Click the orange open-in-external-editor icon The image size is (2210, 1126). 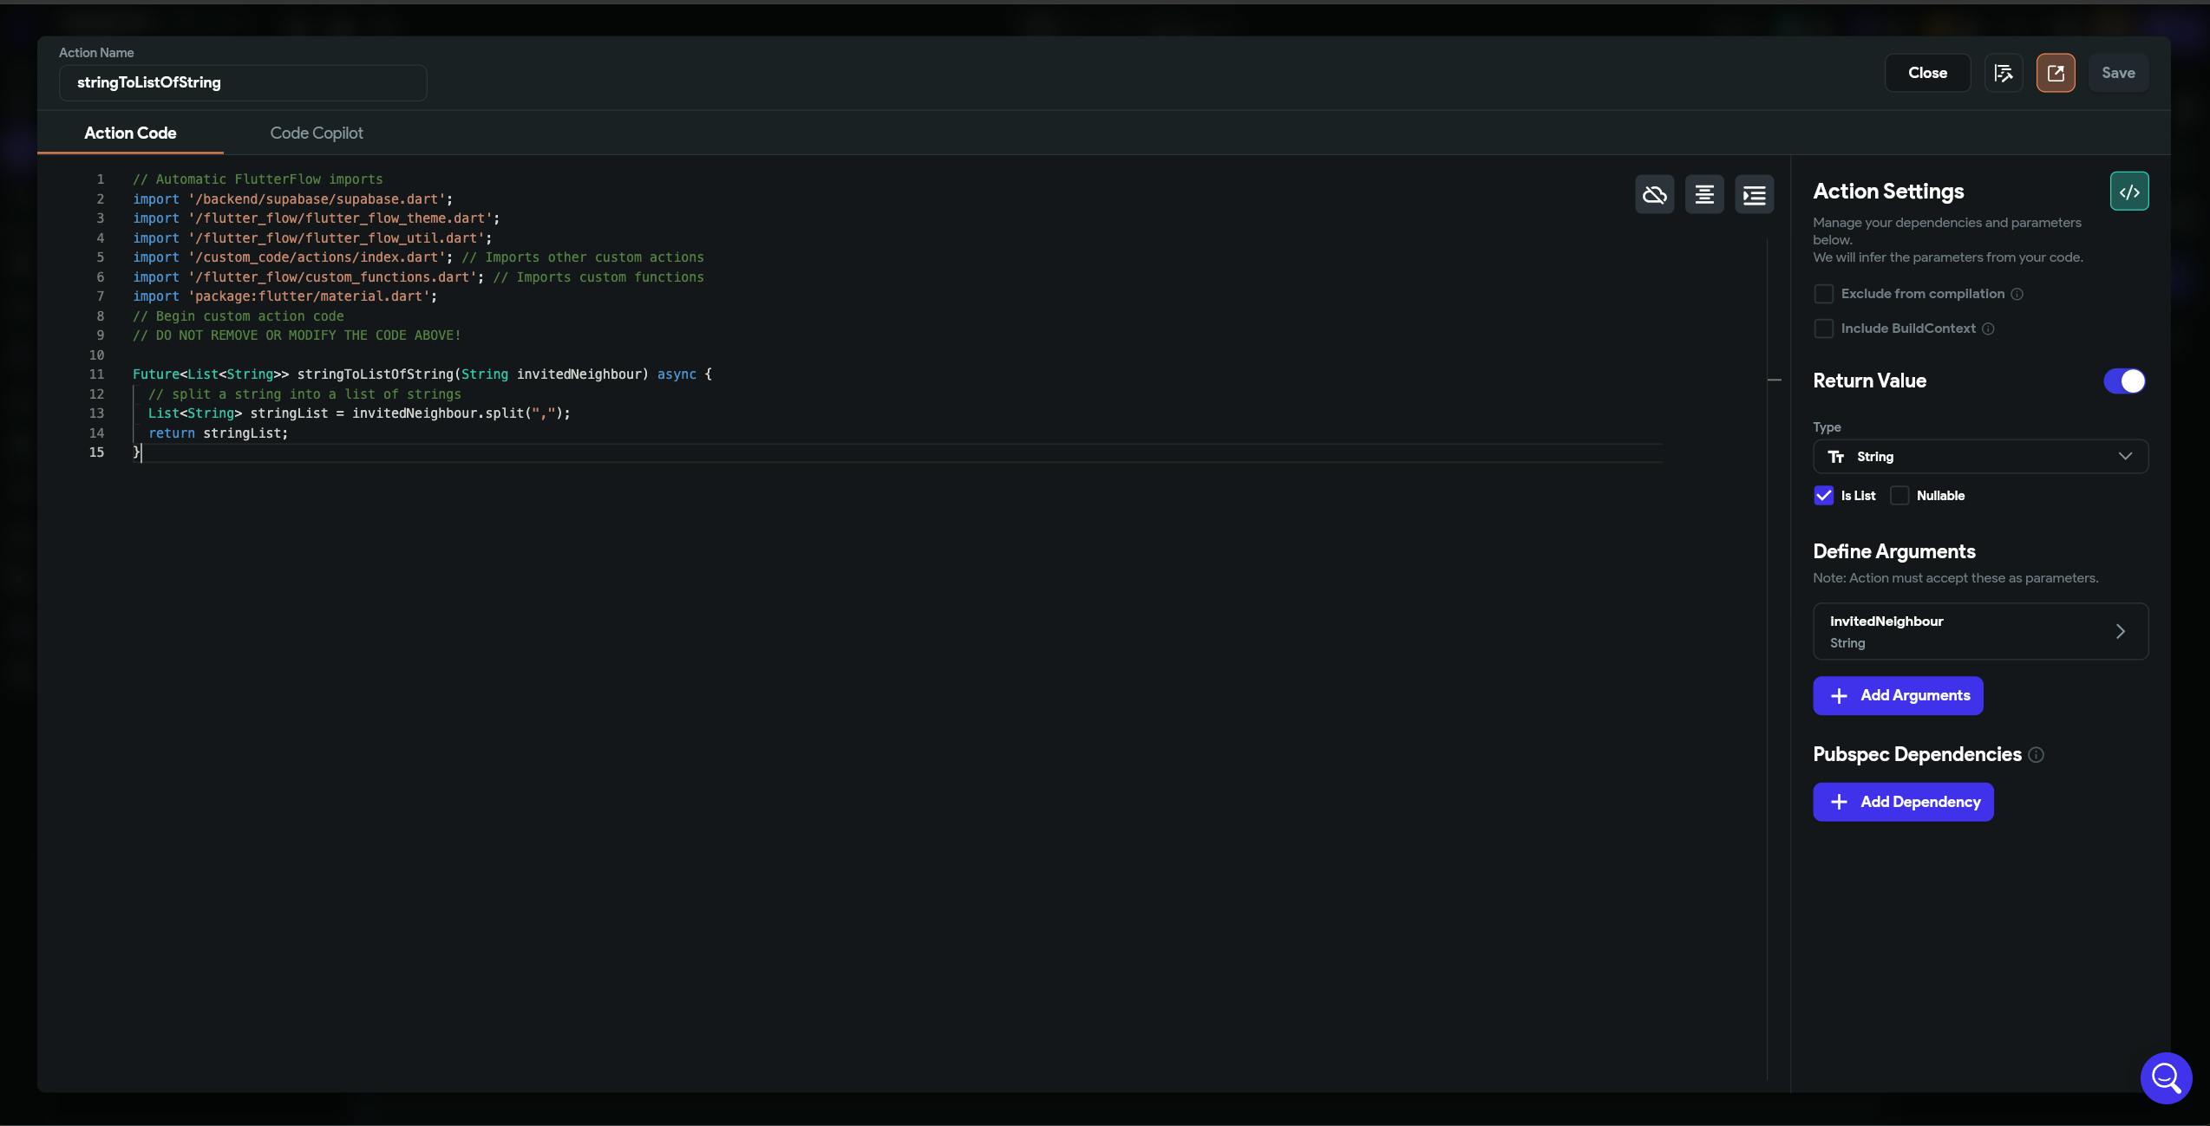pyautogui.click(x=2055, y=73)
